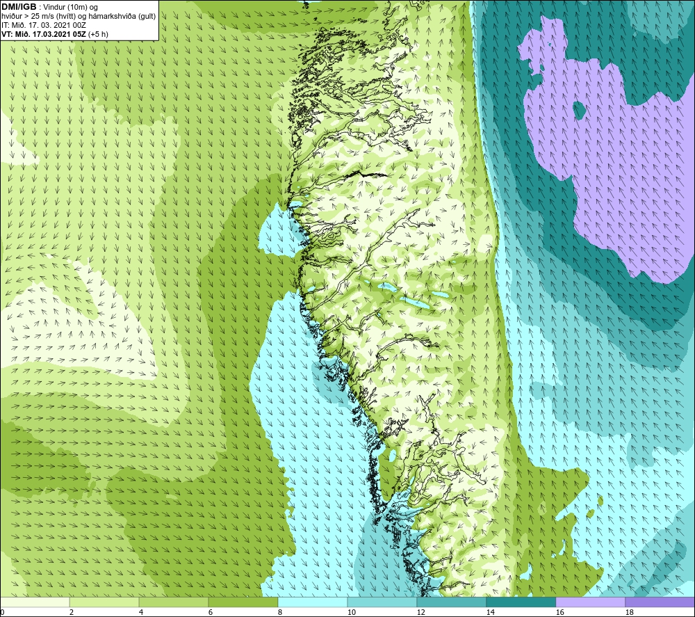Click the 8–10 m/s pale cyan swatch

pyautogui.click(x=313, y=602)
